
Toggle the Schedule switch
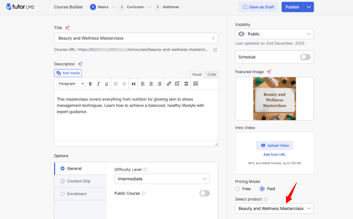pos(305,57)
